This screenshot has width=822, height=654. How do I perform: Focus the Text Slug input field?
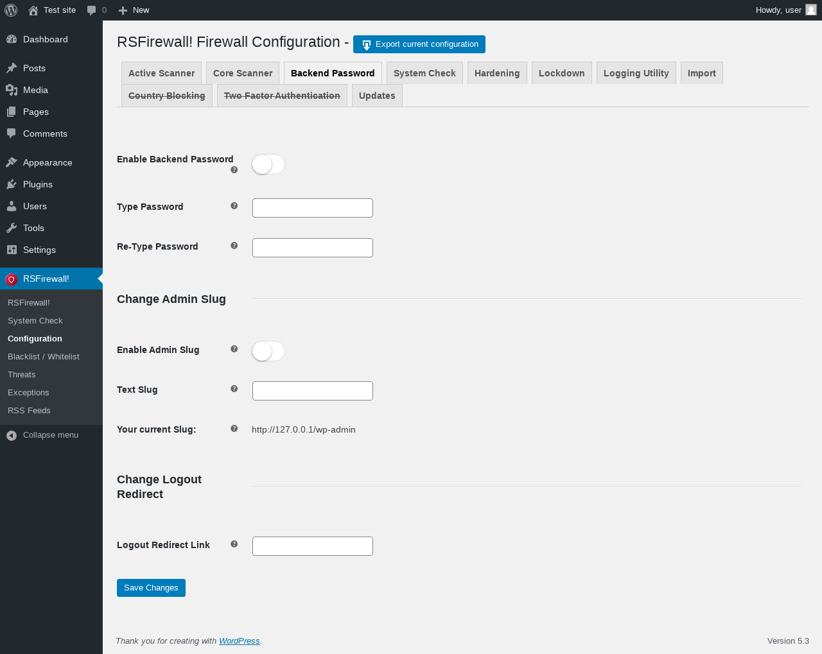click(313, 391)
